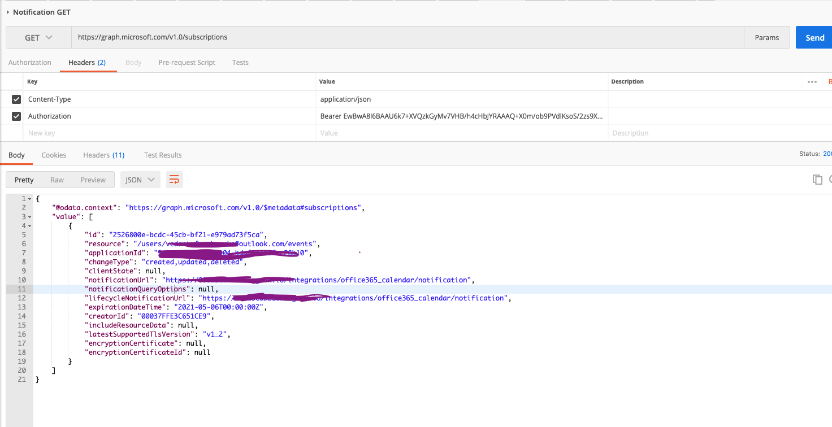The width and height of the screenshot is (832, 427).
Task: Click the Bearer token value cell
Action: (462, 116)
